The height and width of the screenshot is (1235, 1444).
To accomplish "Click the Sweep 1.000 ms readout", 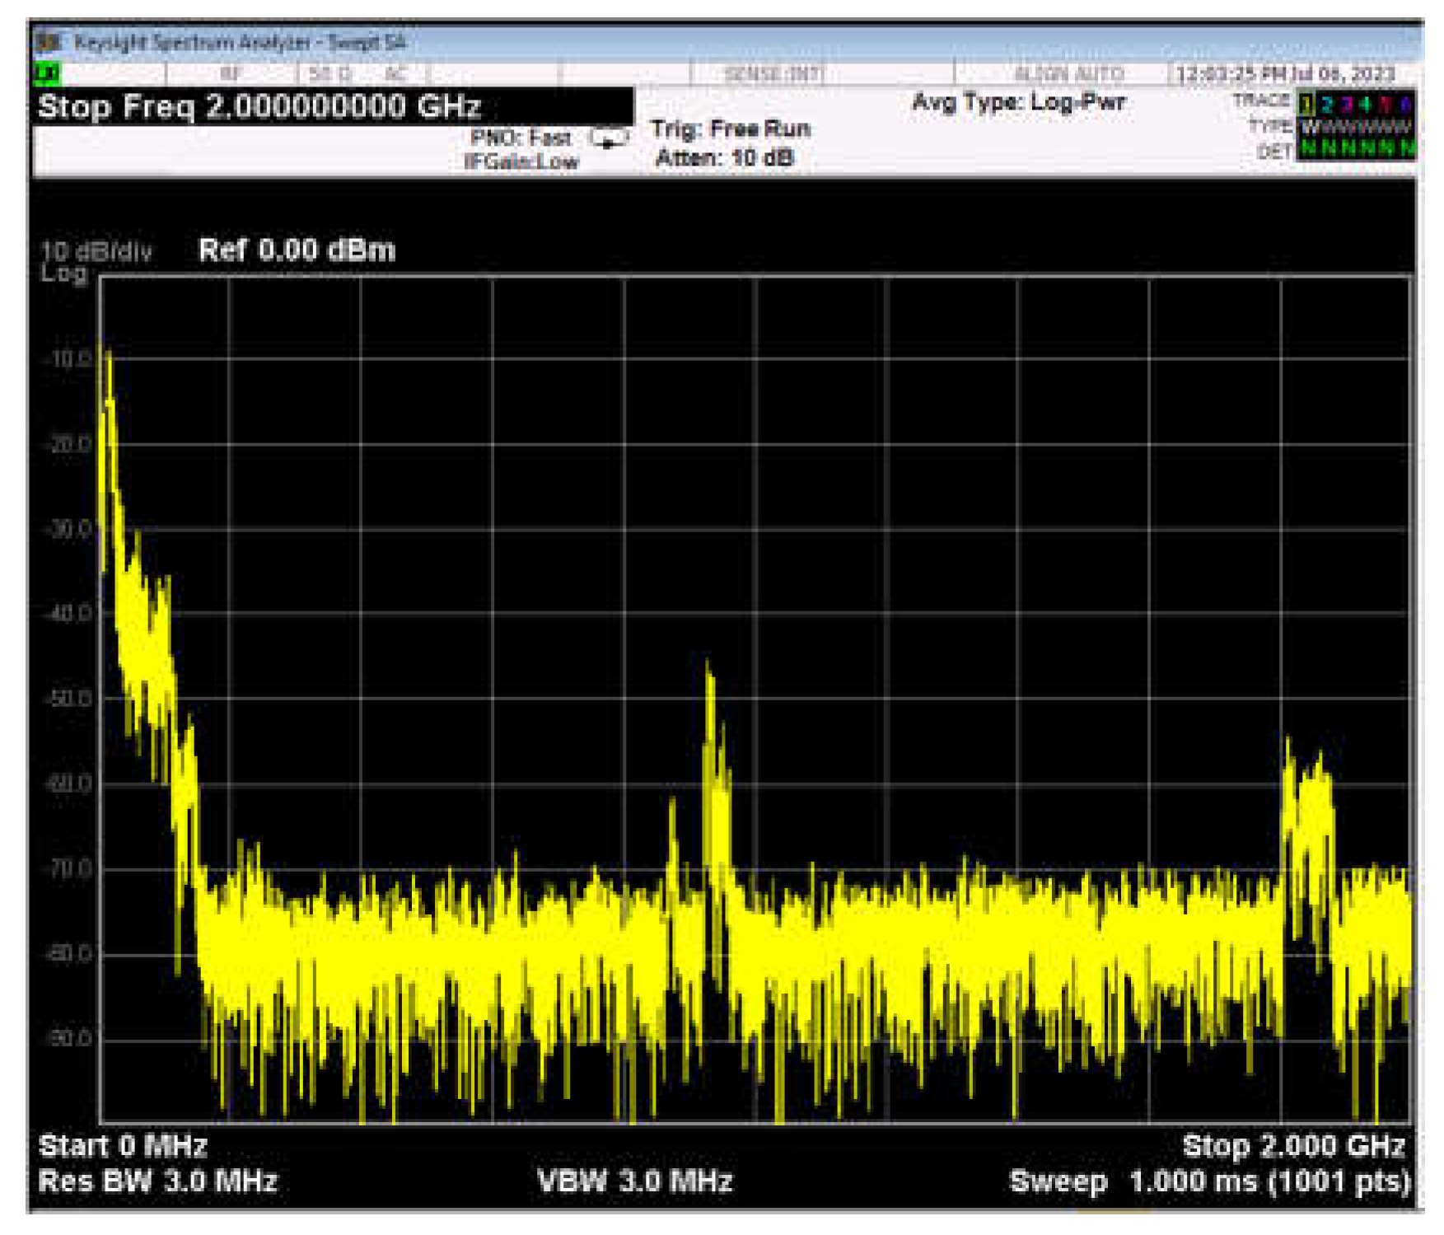I will [1208, 1181].
